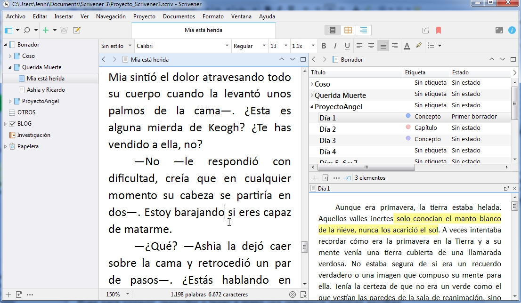The width and height of the screenshot is (521, 303).
Task: Open the Proyecto menu
Action: pyautogui.click(x=144, y=16)
